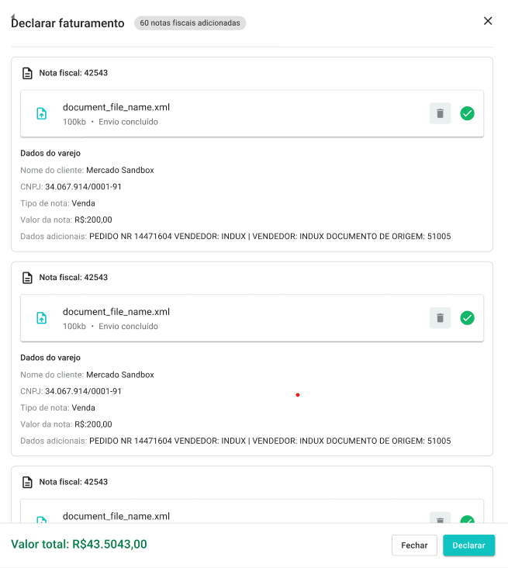Click the document icon beside the first Nota fiscal title
Viewport: 508px width, 568px height.
pos(28,73)
